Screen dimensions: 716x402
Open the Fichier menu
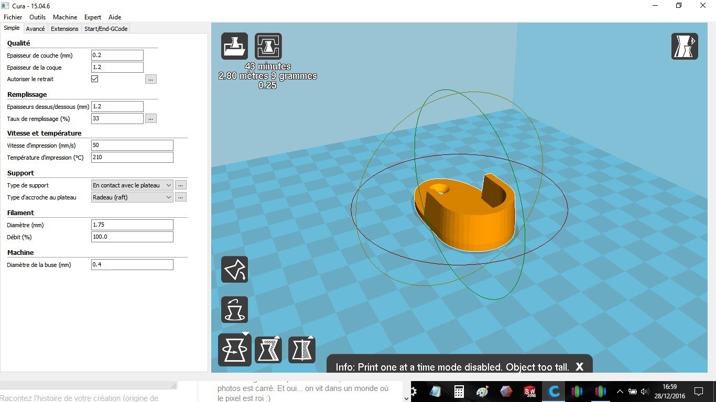point(13,17)
